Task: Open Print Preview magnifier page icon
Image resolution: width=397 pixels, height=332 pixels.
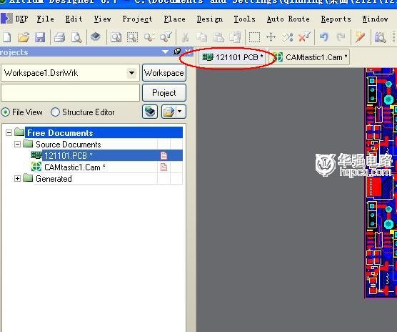Action: pyautogui.click(x=76, y=37)
